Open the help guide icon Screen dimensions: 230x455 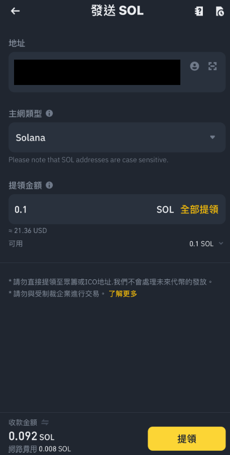pos(199,11)
